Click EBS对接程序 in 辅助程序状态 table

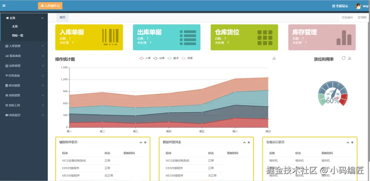pos(71,168)
